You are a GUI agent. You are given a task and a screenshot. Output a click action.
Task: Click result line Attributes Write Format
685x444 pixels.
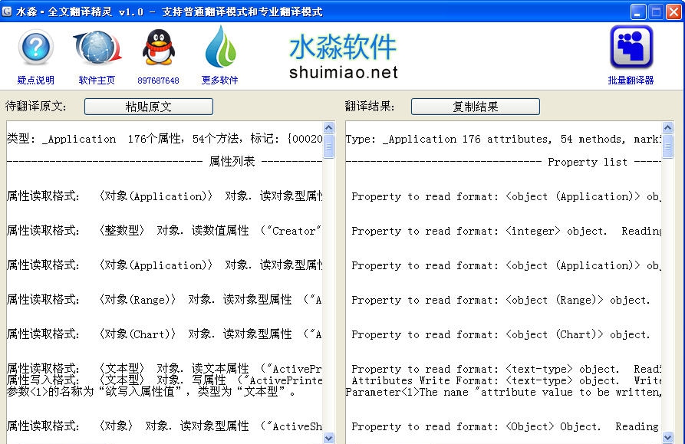pyautogui.click(x=506, y=380)
